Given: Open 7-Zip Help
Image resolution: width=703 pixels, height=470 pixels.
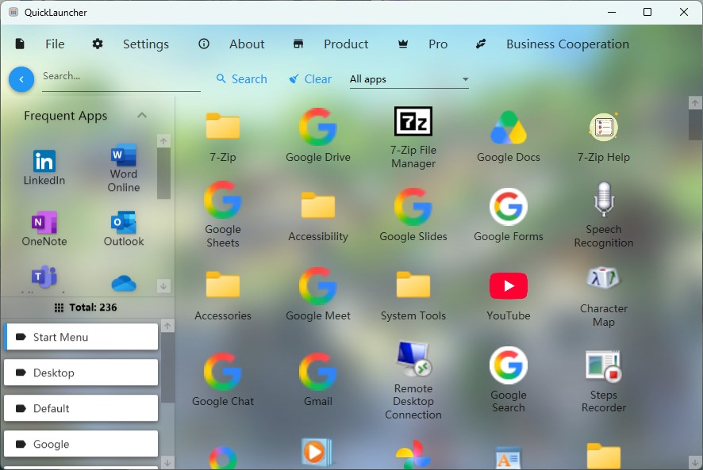Looking at the screenshot, I should point(604,137).
